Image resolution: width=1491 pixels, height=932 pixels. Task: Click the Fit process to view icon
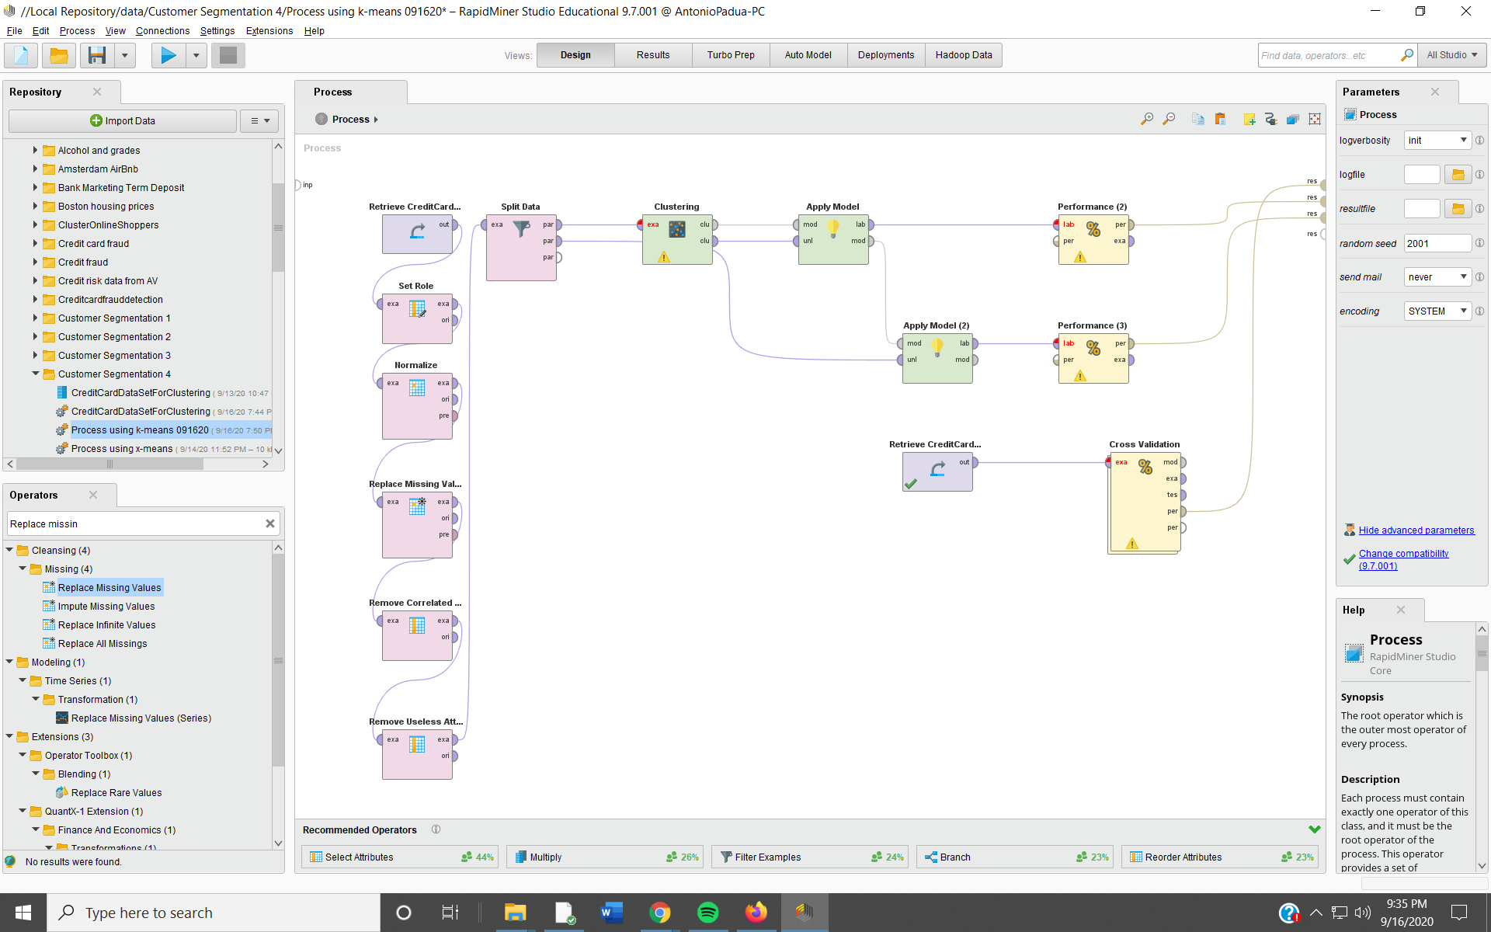click(1315, 119)
